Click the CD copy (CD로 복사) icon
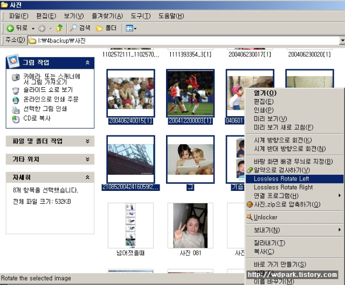Viewport: 345px width, 285px height. coord(16,119)
